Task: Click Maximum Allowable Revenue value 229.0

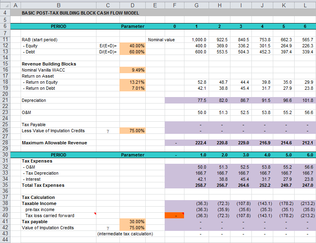Action: point(243,143)
